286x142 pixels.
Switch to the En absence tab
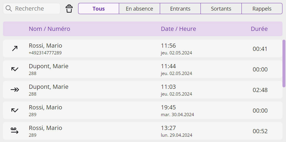[x=139, y=9]
